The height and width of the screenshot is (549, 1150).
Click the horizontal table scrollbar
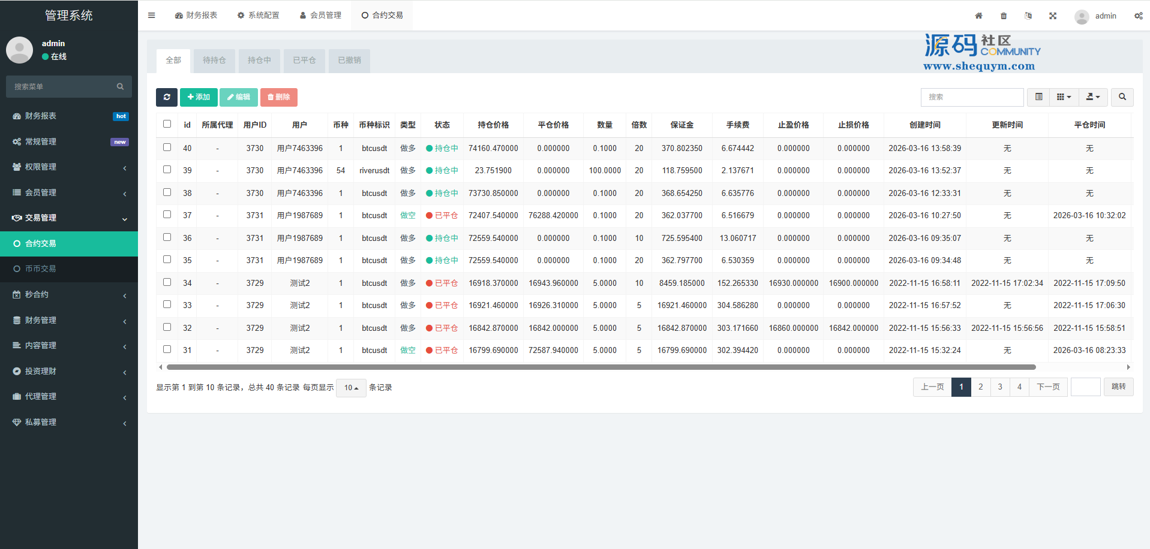[x=600, y=367]
